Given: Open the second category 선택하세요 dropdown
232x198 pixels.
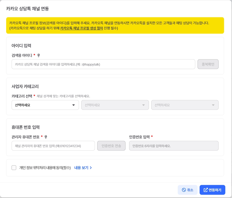Looking at the screenshot, I should coord(115,105).
